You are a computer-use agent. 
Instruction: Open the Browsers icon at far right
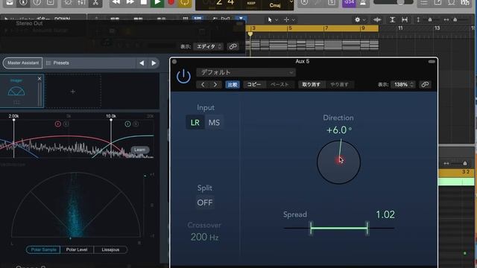coord(465,3)
